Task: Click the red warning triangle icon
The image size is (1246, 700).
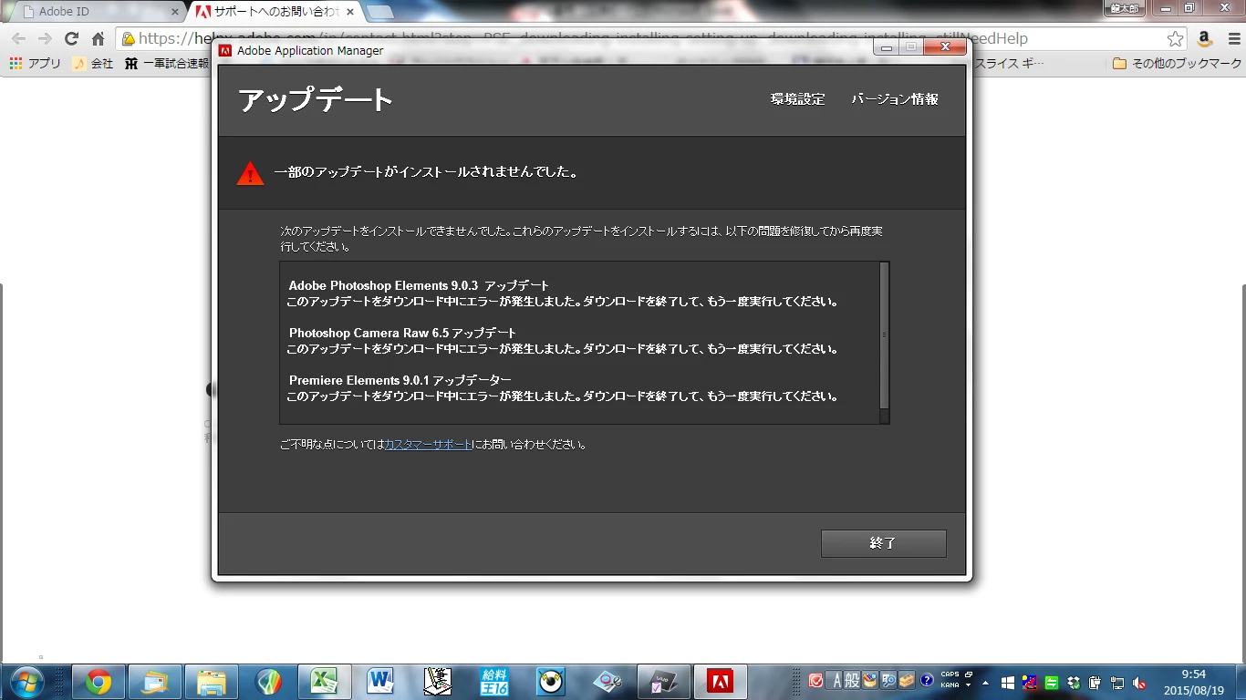Action: (x=250, y=173)
